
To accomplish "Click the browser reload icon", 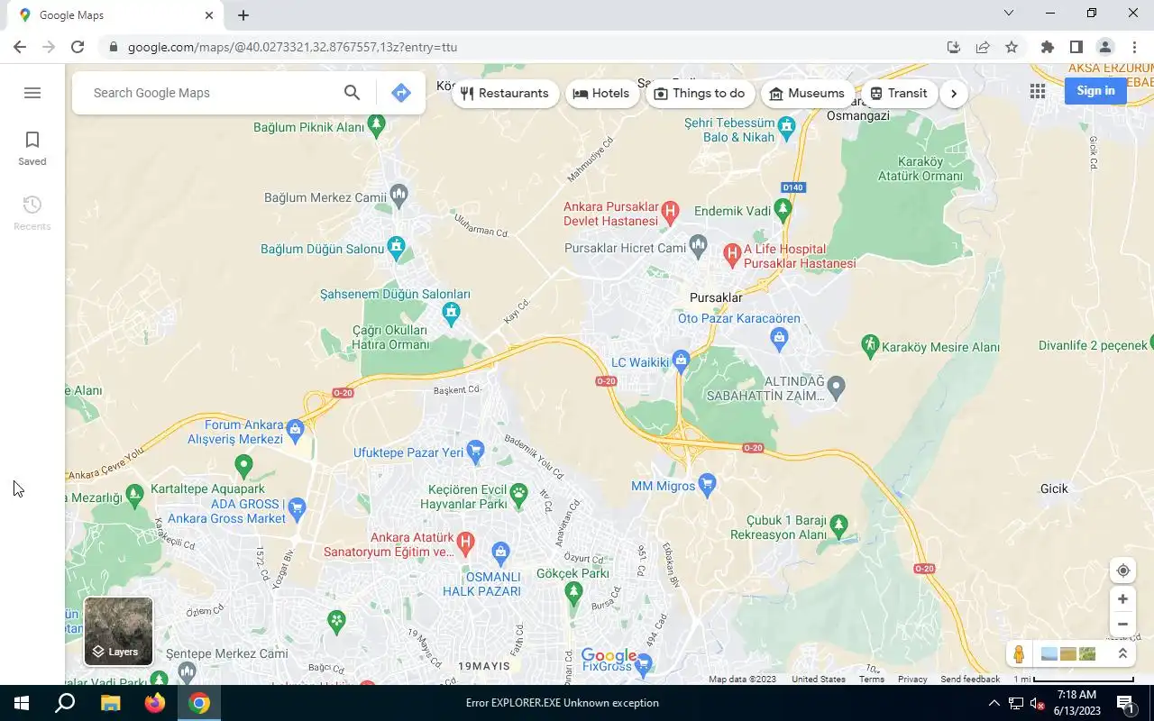I will coord(78,47).
